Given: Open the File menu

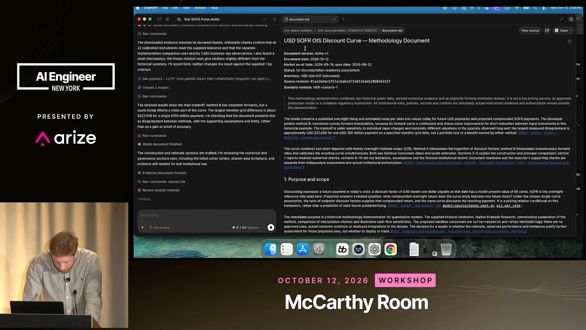Looking at the screenshot, I should 165,8.
